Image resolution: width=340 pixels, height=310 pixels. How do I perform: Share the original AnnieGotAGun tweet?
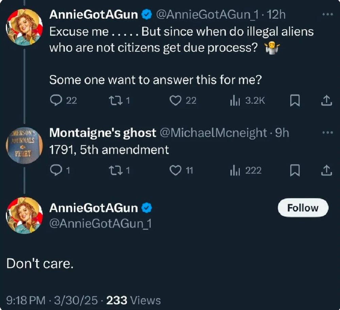[326, 100]
